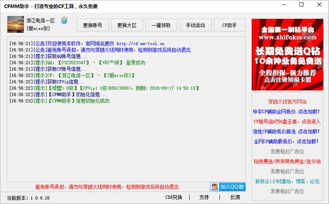The height and width of the screenshot is (204, 329).
Task: Open the 手动活动 button
Action: (x=195, y=25)
